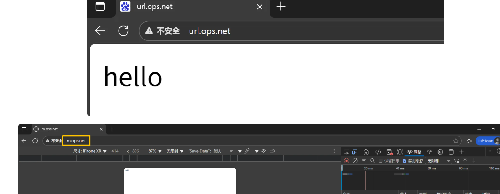
Task: Refresh the url.ops.net page
Action: coord(123,31)
